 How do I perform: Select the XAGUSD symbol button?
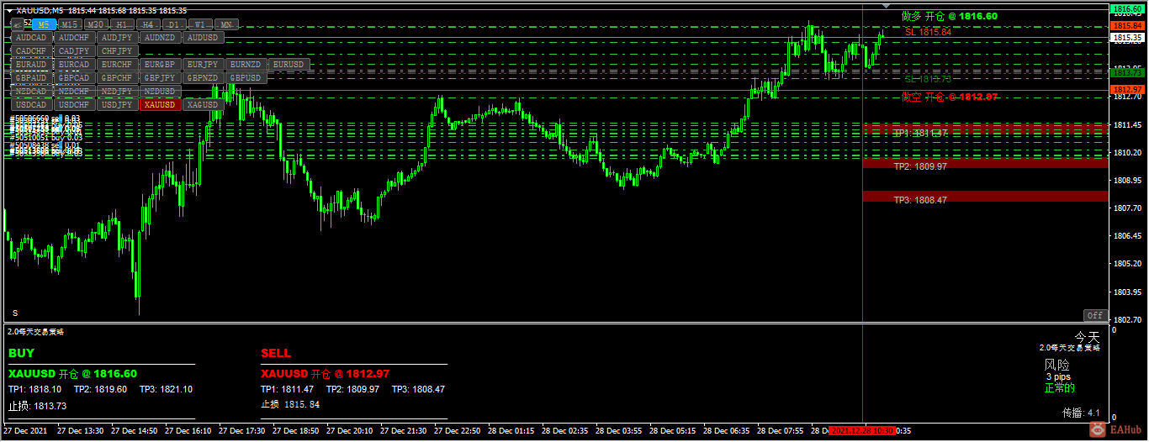pos(204,105)
